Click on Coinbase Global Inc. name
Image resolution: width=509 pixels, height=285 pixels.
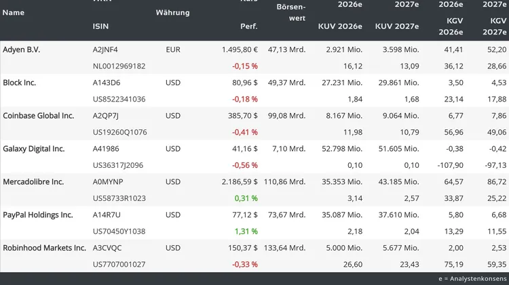[38, 116]
